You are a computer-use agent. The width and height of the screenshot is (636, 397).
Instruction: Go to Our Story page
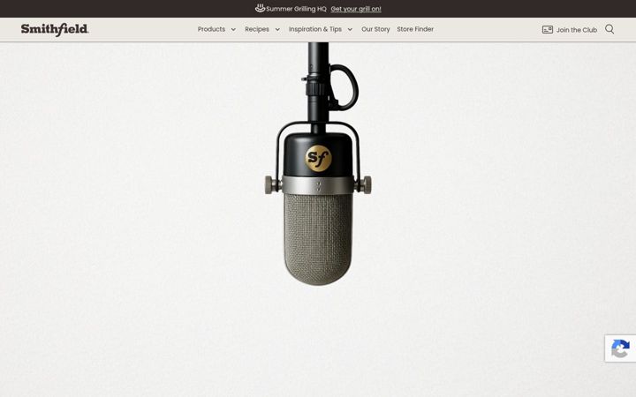point(375,29)
